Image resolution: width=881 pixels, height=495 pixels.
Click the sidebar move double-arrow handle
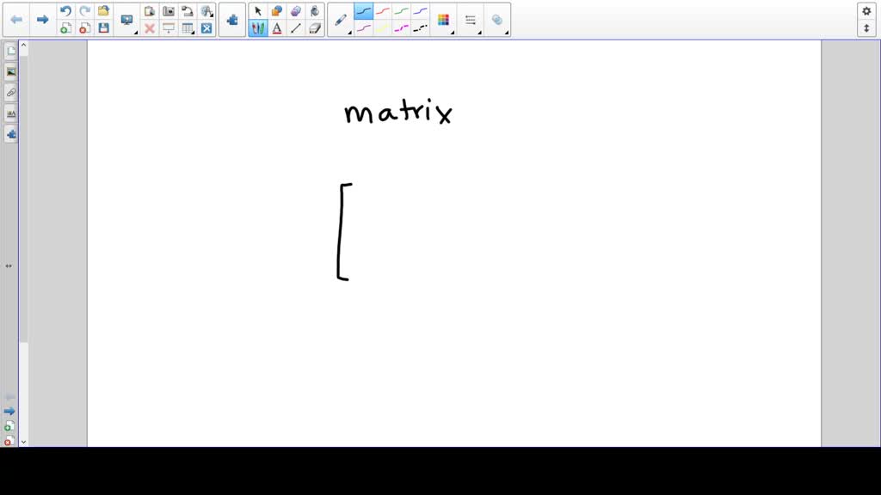coord(9,266)
